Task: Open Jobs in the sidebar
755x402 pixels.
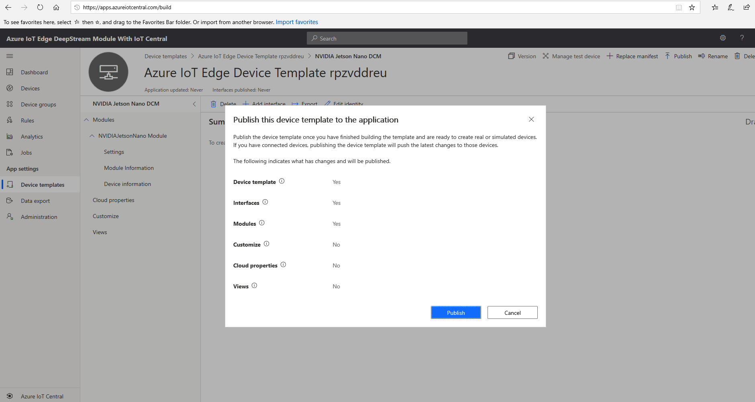Action: [x=40, y=153]
